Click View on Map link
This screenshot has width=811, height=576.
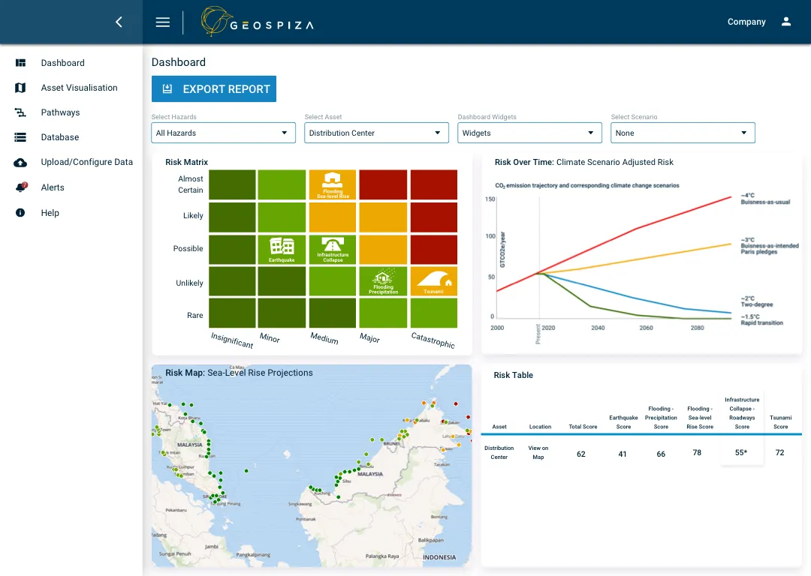pyautogui.click(x=538, y=452)
